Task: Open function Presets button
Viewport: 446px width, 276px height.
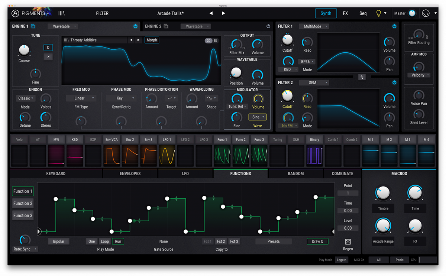Action: [274, 241]
